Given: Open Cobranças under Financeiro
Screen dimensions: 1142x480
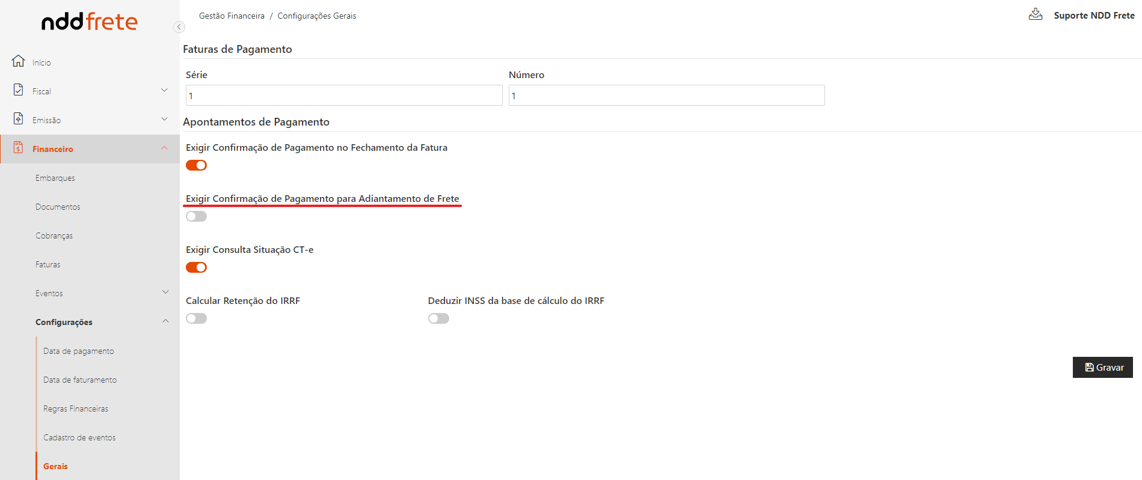Looking at the screenshot, I should click(54, 235).
